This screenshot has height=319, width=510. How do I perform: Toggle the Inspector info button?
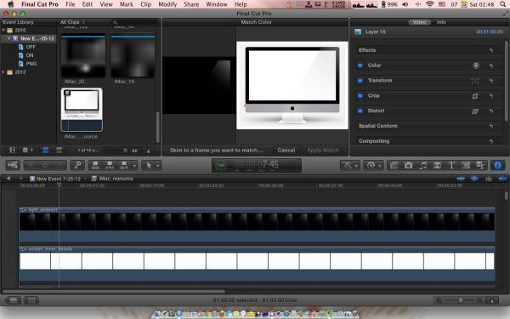pos(497,165)
